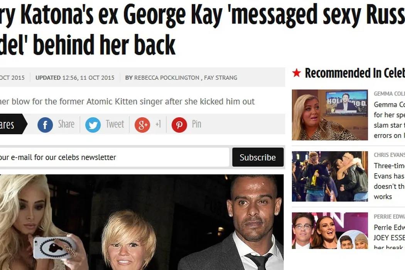Open the Gemma Collins article thumbnail

[x=330, y=115]
